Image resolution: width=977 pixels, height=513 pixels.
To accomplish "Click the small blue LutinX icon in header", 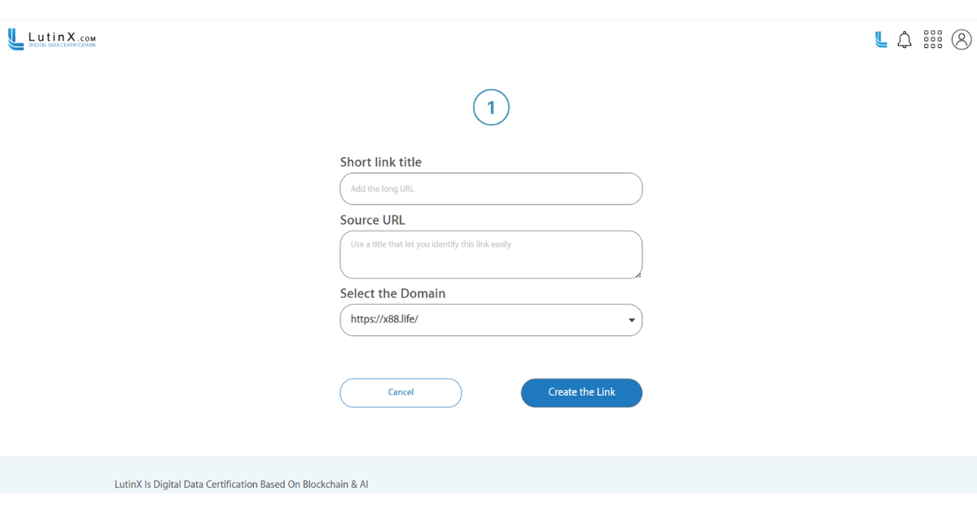I will pyautogui.click(x=881, y=39).
